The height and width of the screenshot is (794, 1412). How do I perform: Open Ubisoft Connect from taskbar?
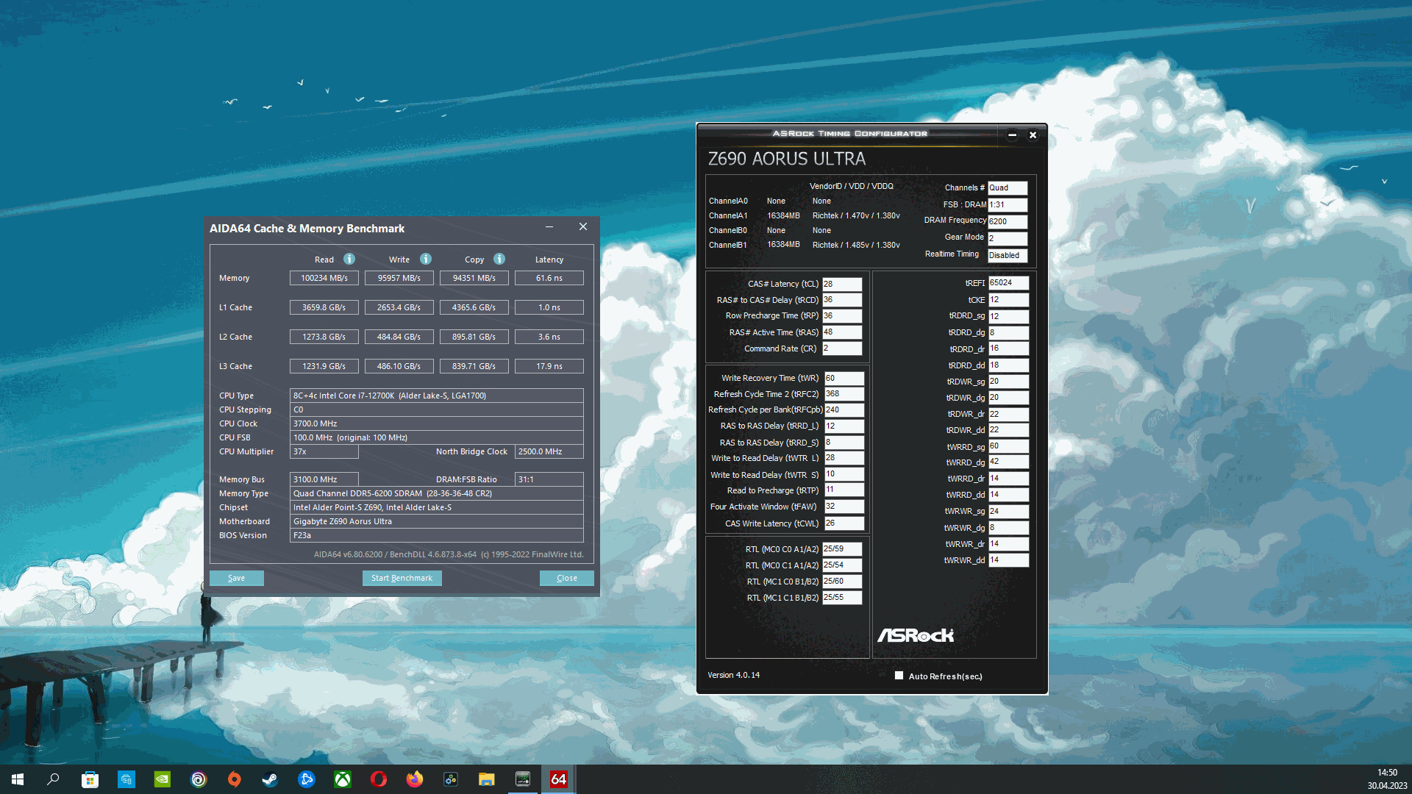(x=199, y=779)
